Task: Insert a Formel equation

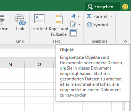Action: coord(97,16)
